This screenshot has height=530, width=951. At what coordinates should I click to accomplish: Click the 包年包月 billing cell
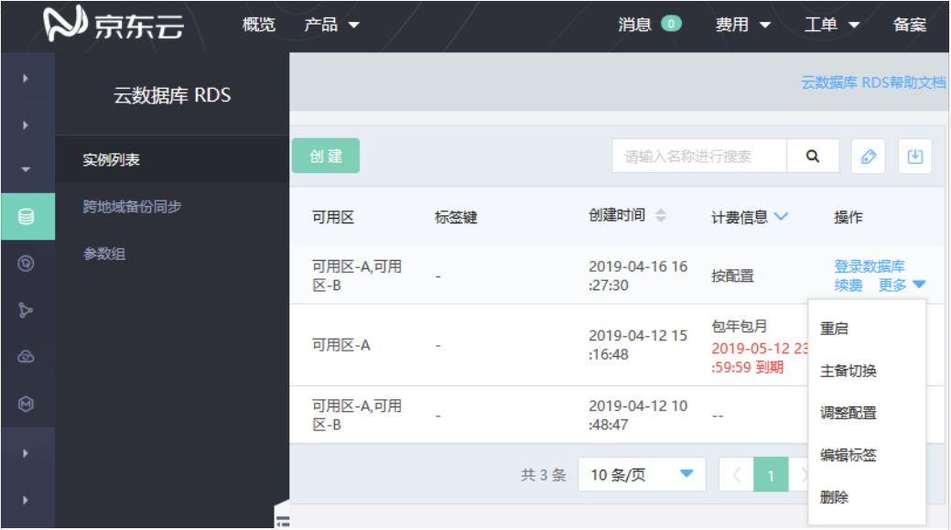pos(740,326)
